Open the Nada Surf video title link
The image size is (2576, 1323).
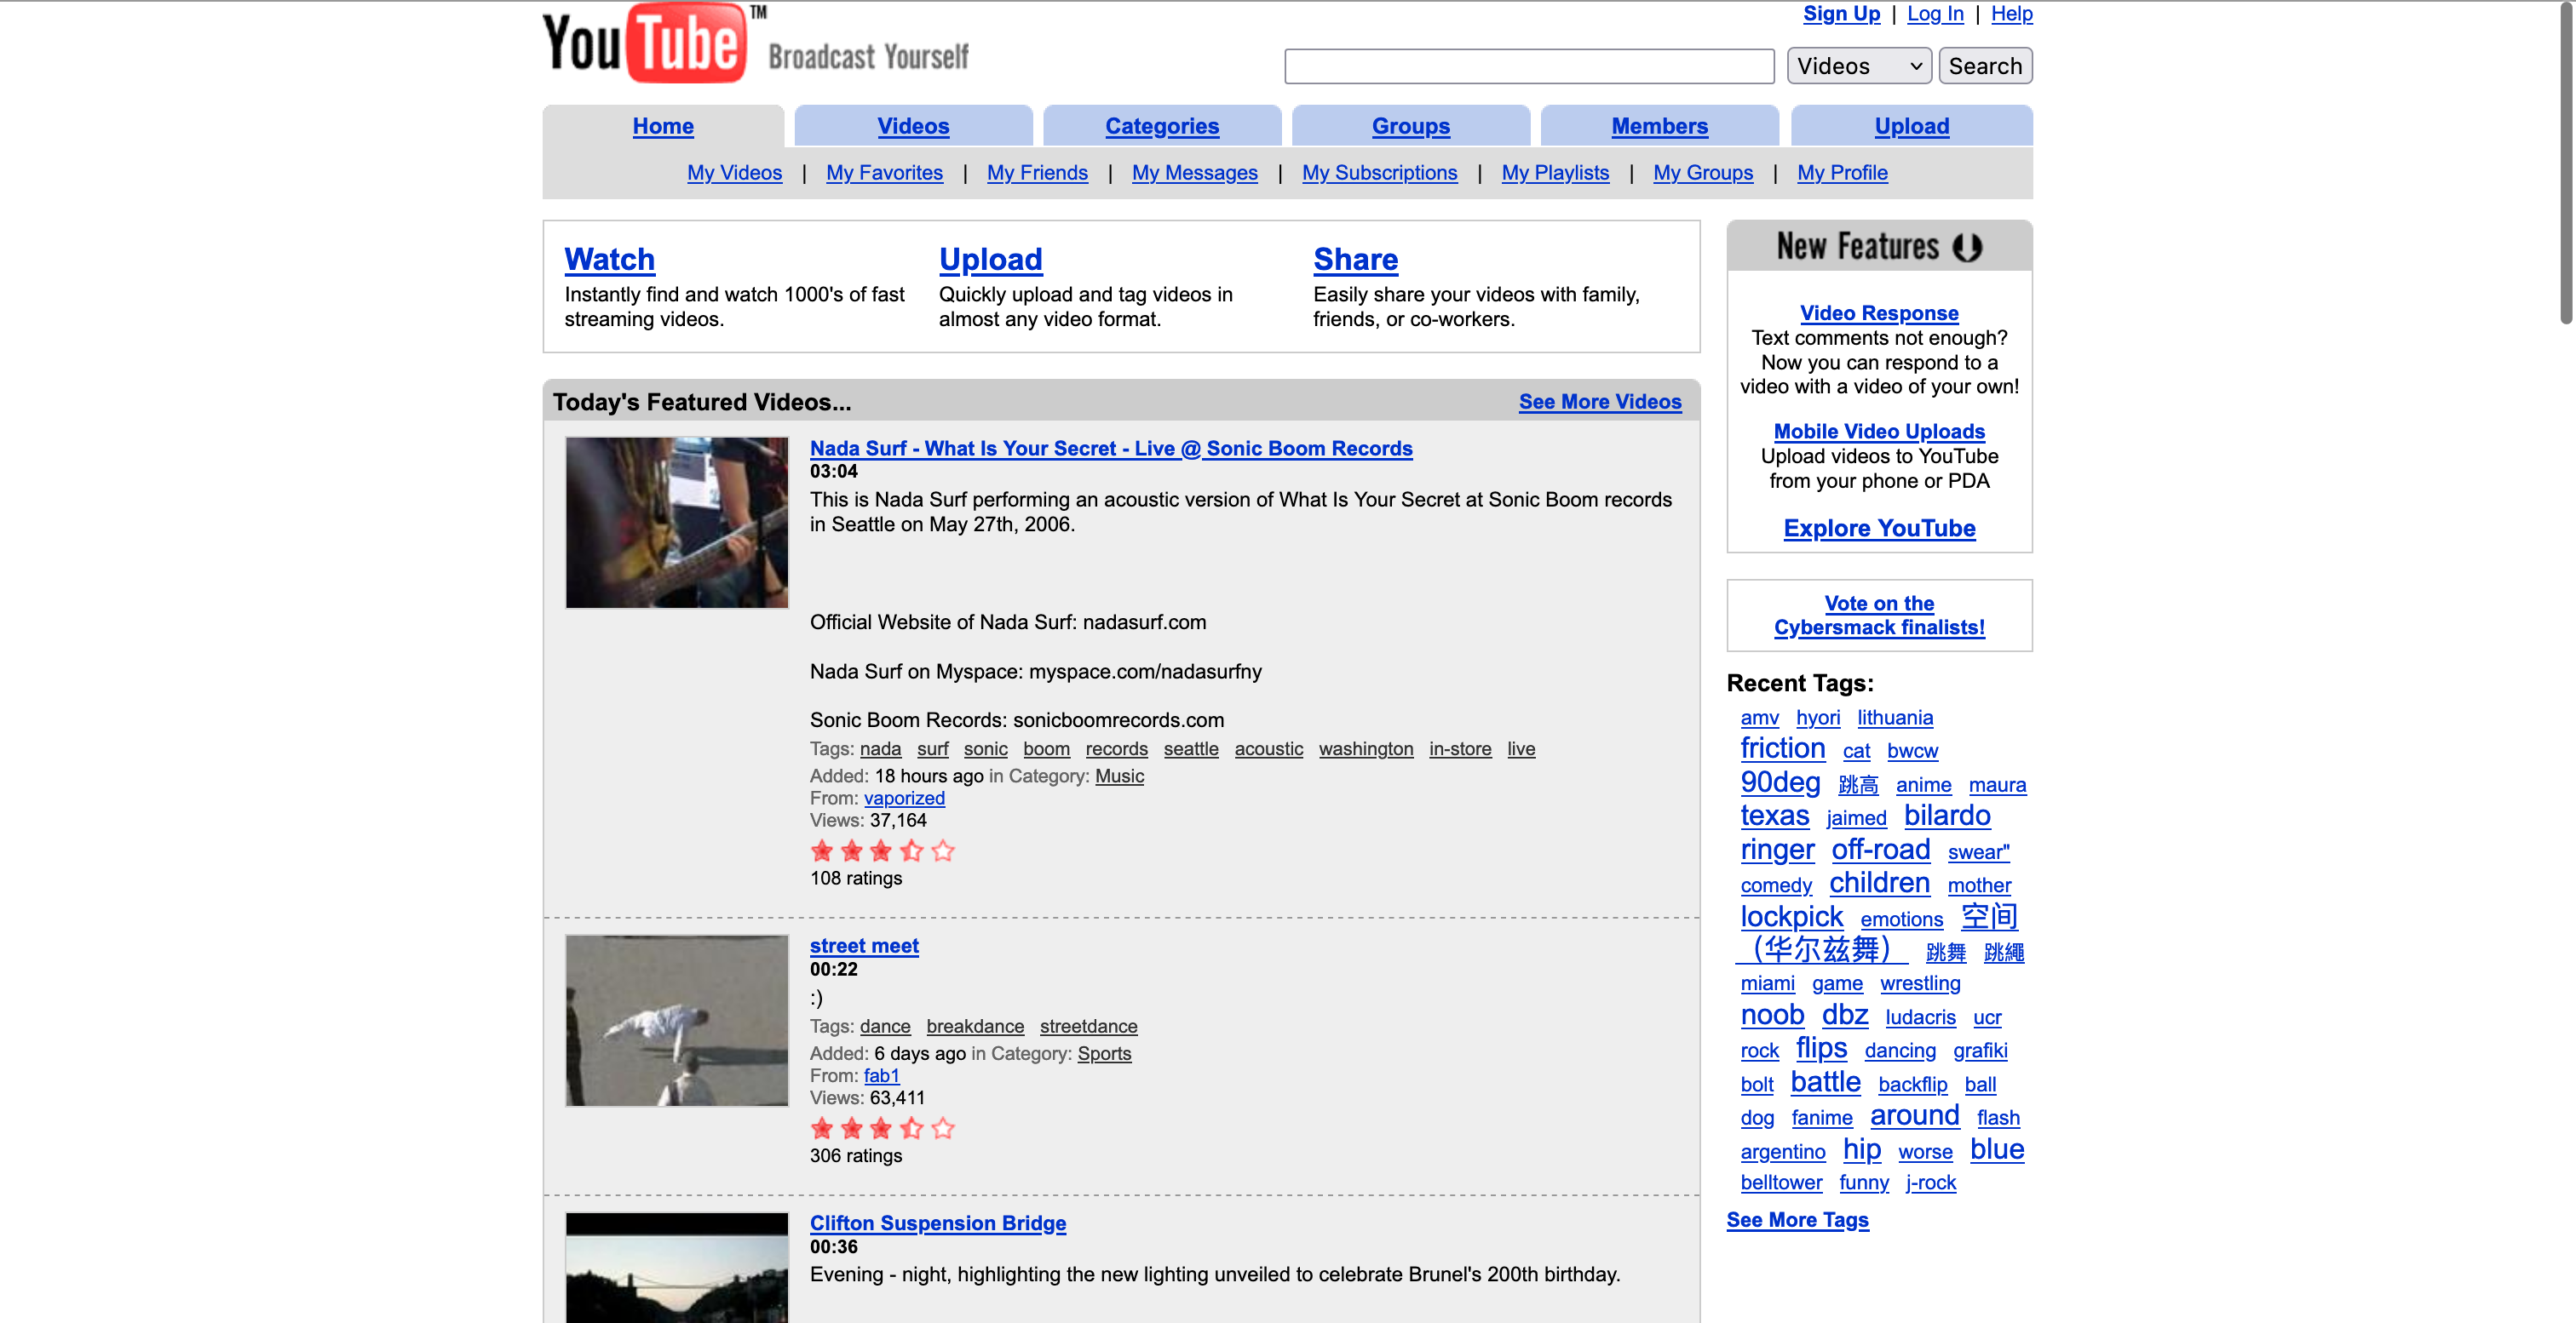point(1110,449)
